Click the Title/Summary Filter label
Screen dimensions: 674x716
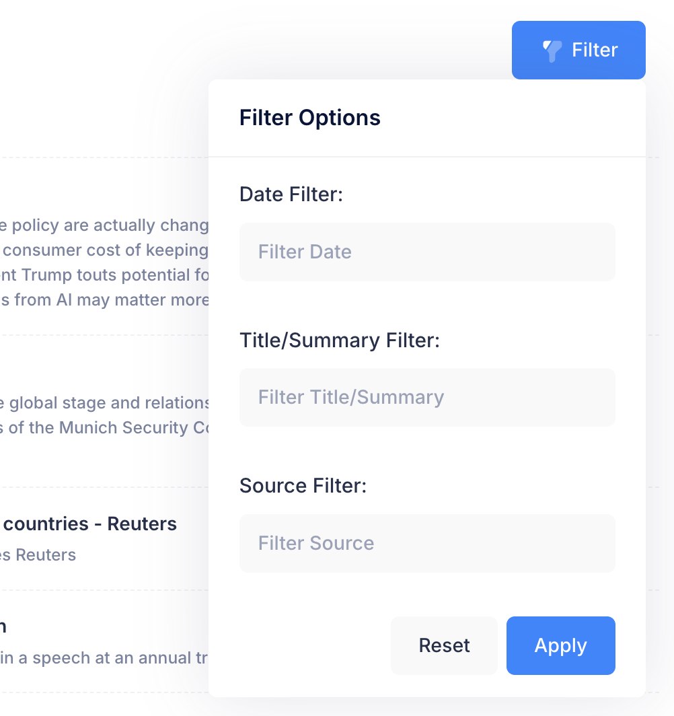[339, 341]
